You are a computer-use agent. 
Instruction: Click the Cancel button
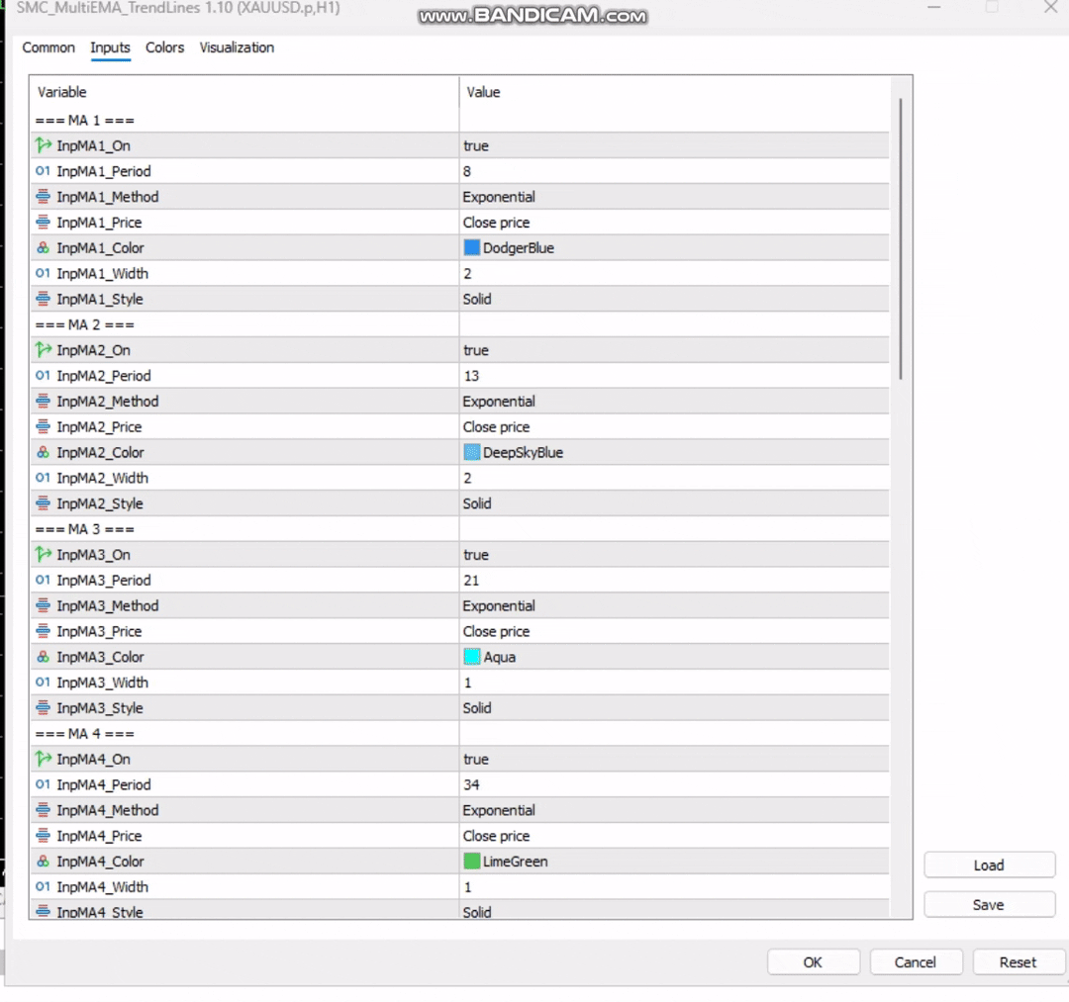coord(915,961)
